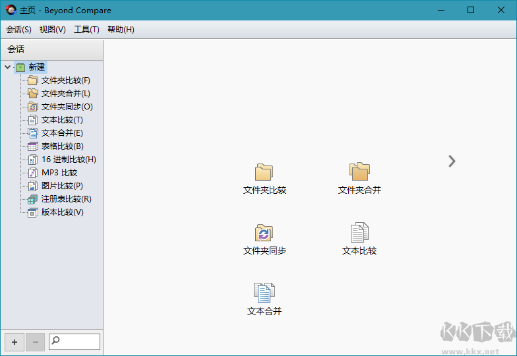
Task: Click the 文件夹比较 label under home icon
Action: click(x=265, y=190)
